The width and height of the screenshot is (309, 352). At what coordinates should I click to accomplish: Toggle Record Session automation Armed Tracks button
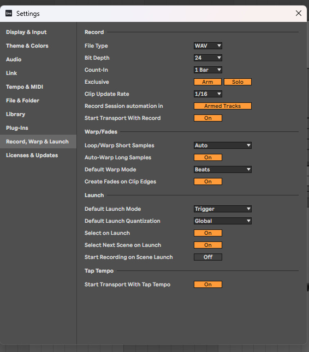pyautogui.click(x=223, y=106)
